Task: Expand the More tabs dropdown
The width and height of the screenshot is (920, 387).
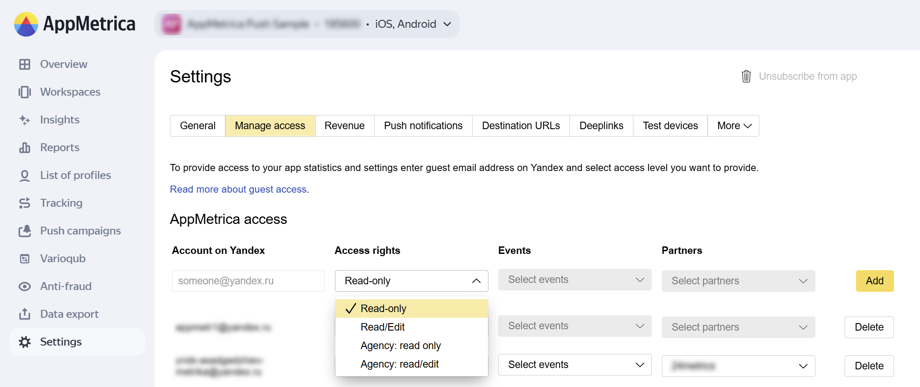Action: pyautogui.click(x=733, y=126)
